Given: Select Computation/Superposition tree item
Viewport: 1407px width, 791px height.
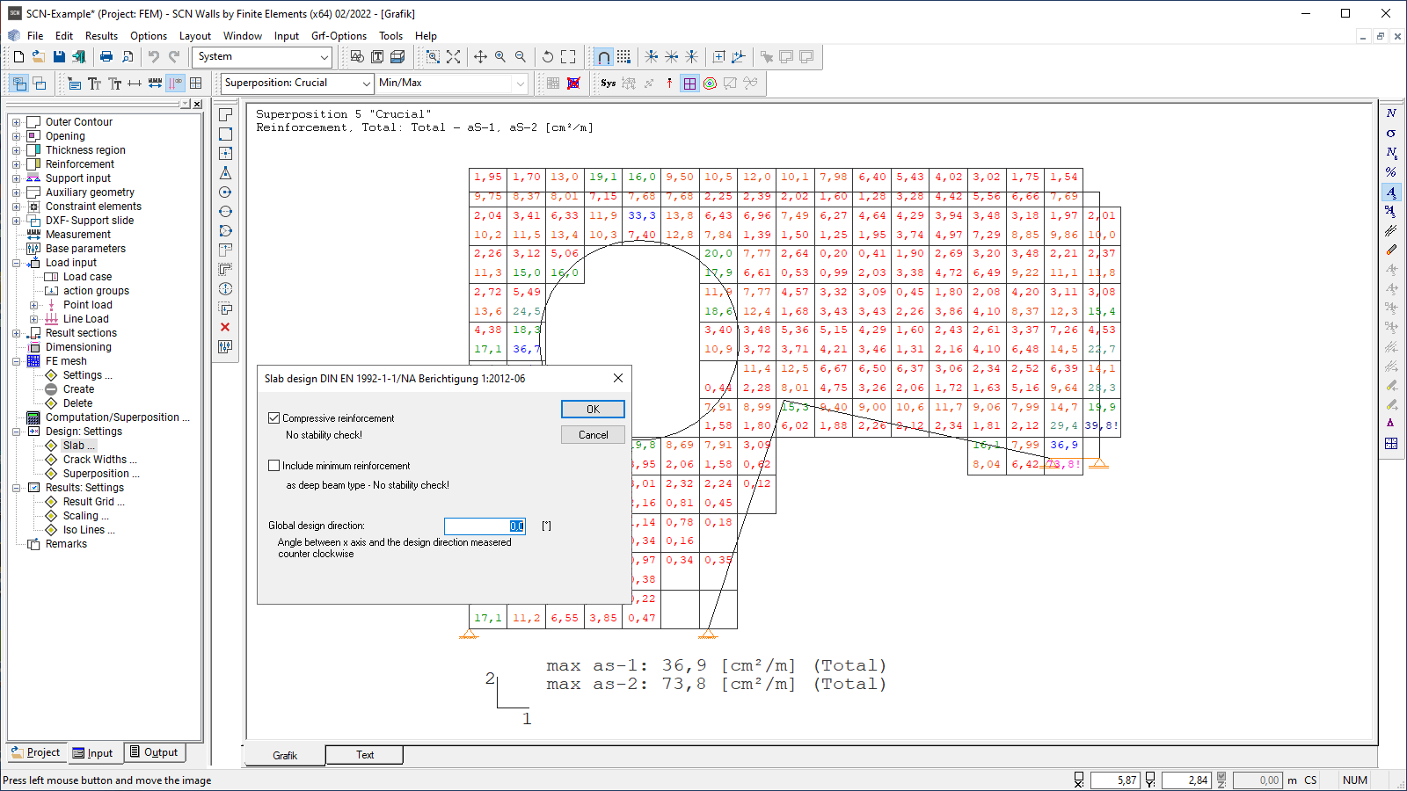Looking at the screenshot, I should pyautogui.click(x=117, y=417).
